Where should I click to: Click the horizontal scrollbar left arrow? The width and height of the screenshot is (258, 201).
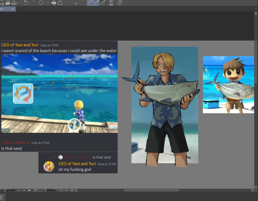pos(76,190)
